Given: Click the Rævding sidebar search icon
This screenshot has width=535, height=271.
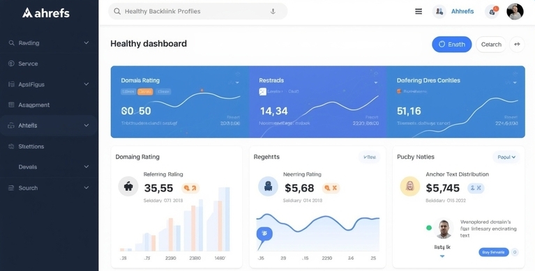Looking at the screenshot, I should click(11, 43).
